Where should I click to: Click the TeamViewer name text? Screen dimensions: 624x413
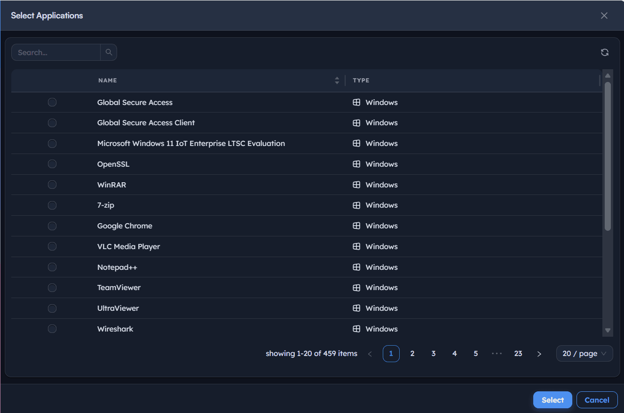point(119,288)
